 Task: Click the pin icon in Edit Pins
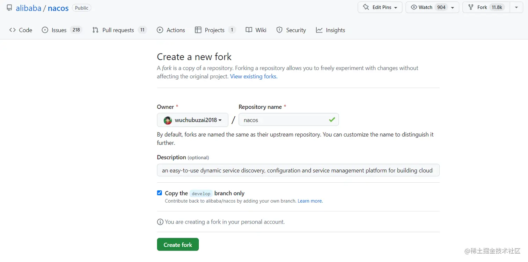366,7
